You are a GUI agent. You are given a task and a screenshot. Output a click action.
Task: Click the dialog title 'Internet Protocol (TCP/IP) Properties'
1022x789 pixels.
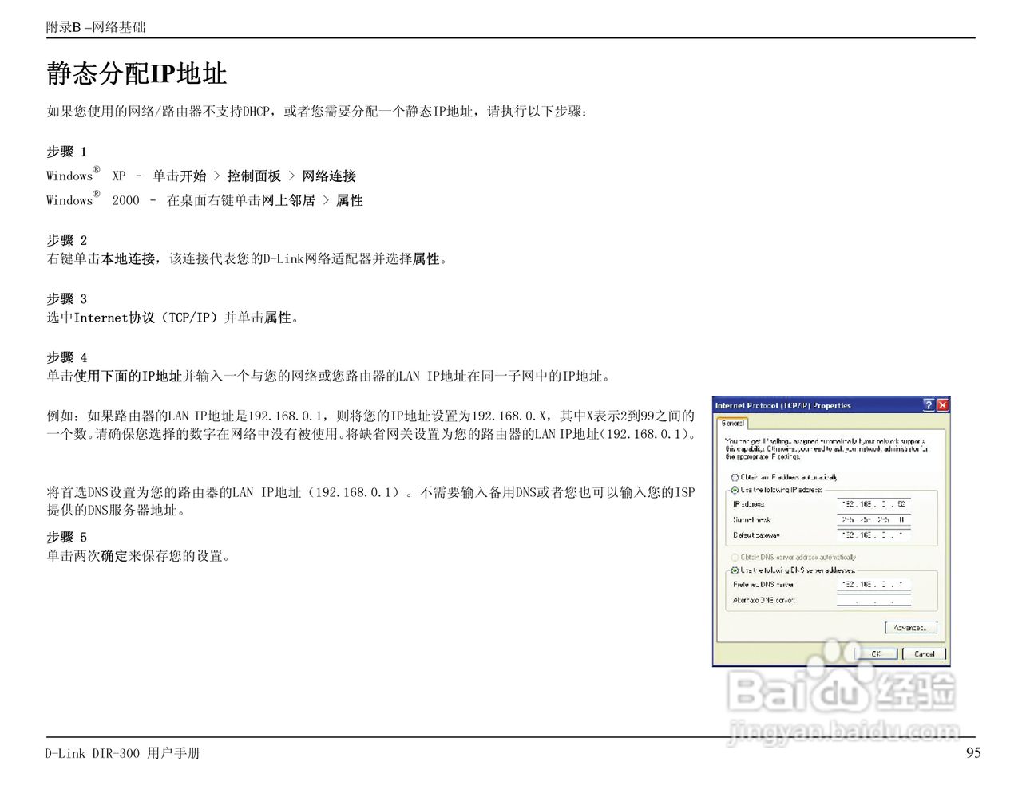[783, 406]
